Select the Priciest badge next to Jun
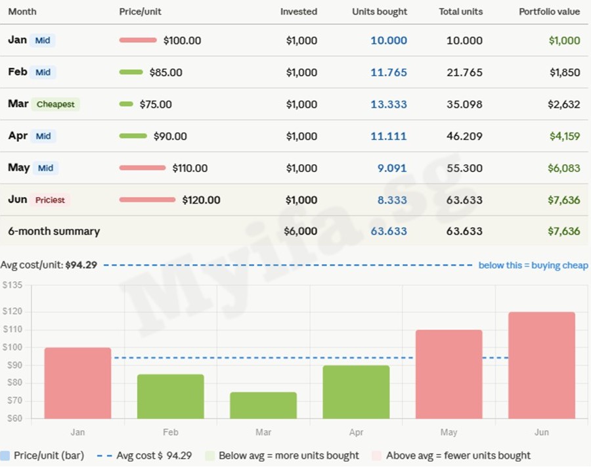 [50, 200]
